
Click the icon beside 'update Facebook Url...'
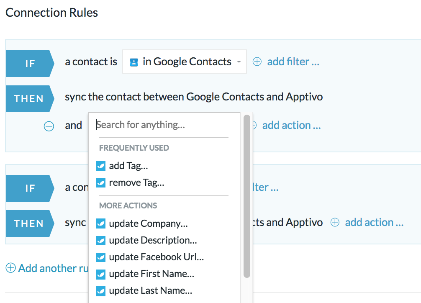[101, 257]
